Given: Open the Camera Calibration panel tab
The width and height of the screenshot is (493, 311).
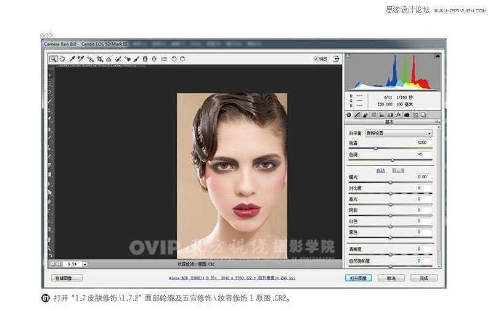Looking at the screenshot, I should (407, 115).
